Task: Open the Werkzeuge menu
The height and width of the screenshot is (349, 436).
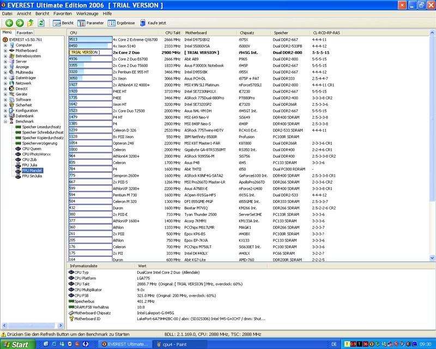Action: tap(87, 13)
